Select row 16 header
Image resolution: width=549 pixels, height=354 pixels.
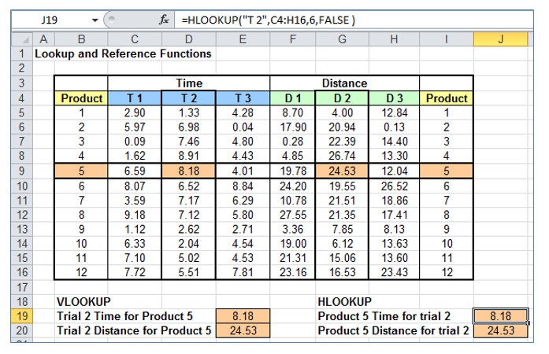(22, 272)
